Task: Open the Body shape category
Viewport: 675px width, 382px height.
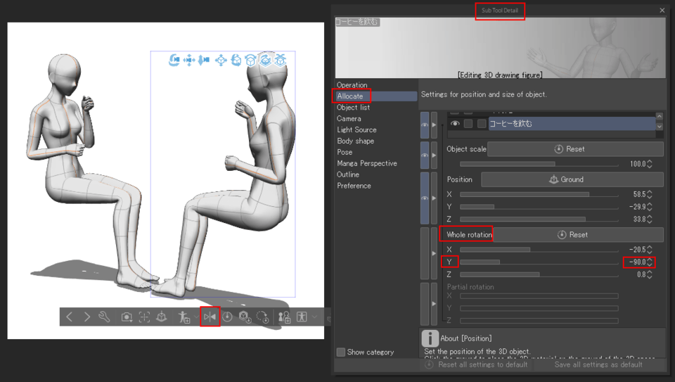Action: [356, 141]
